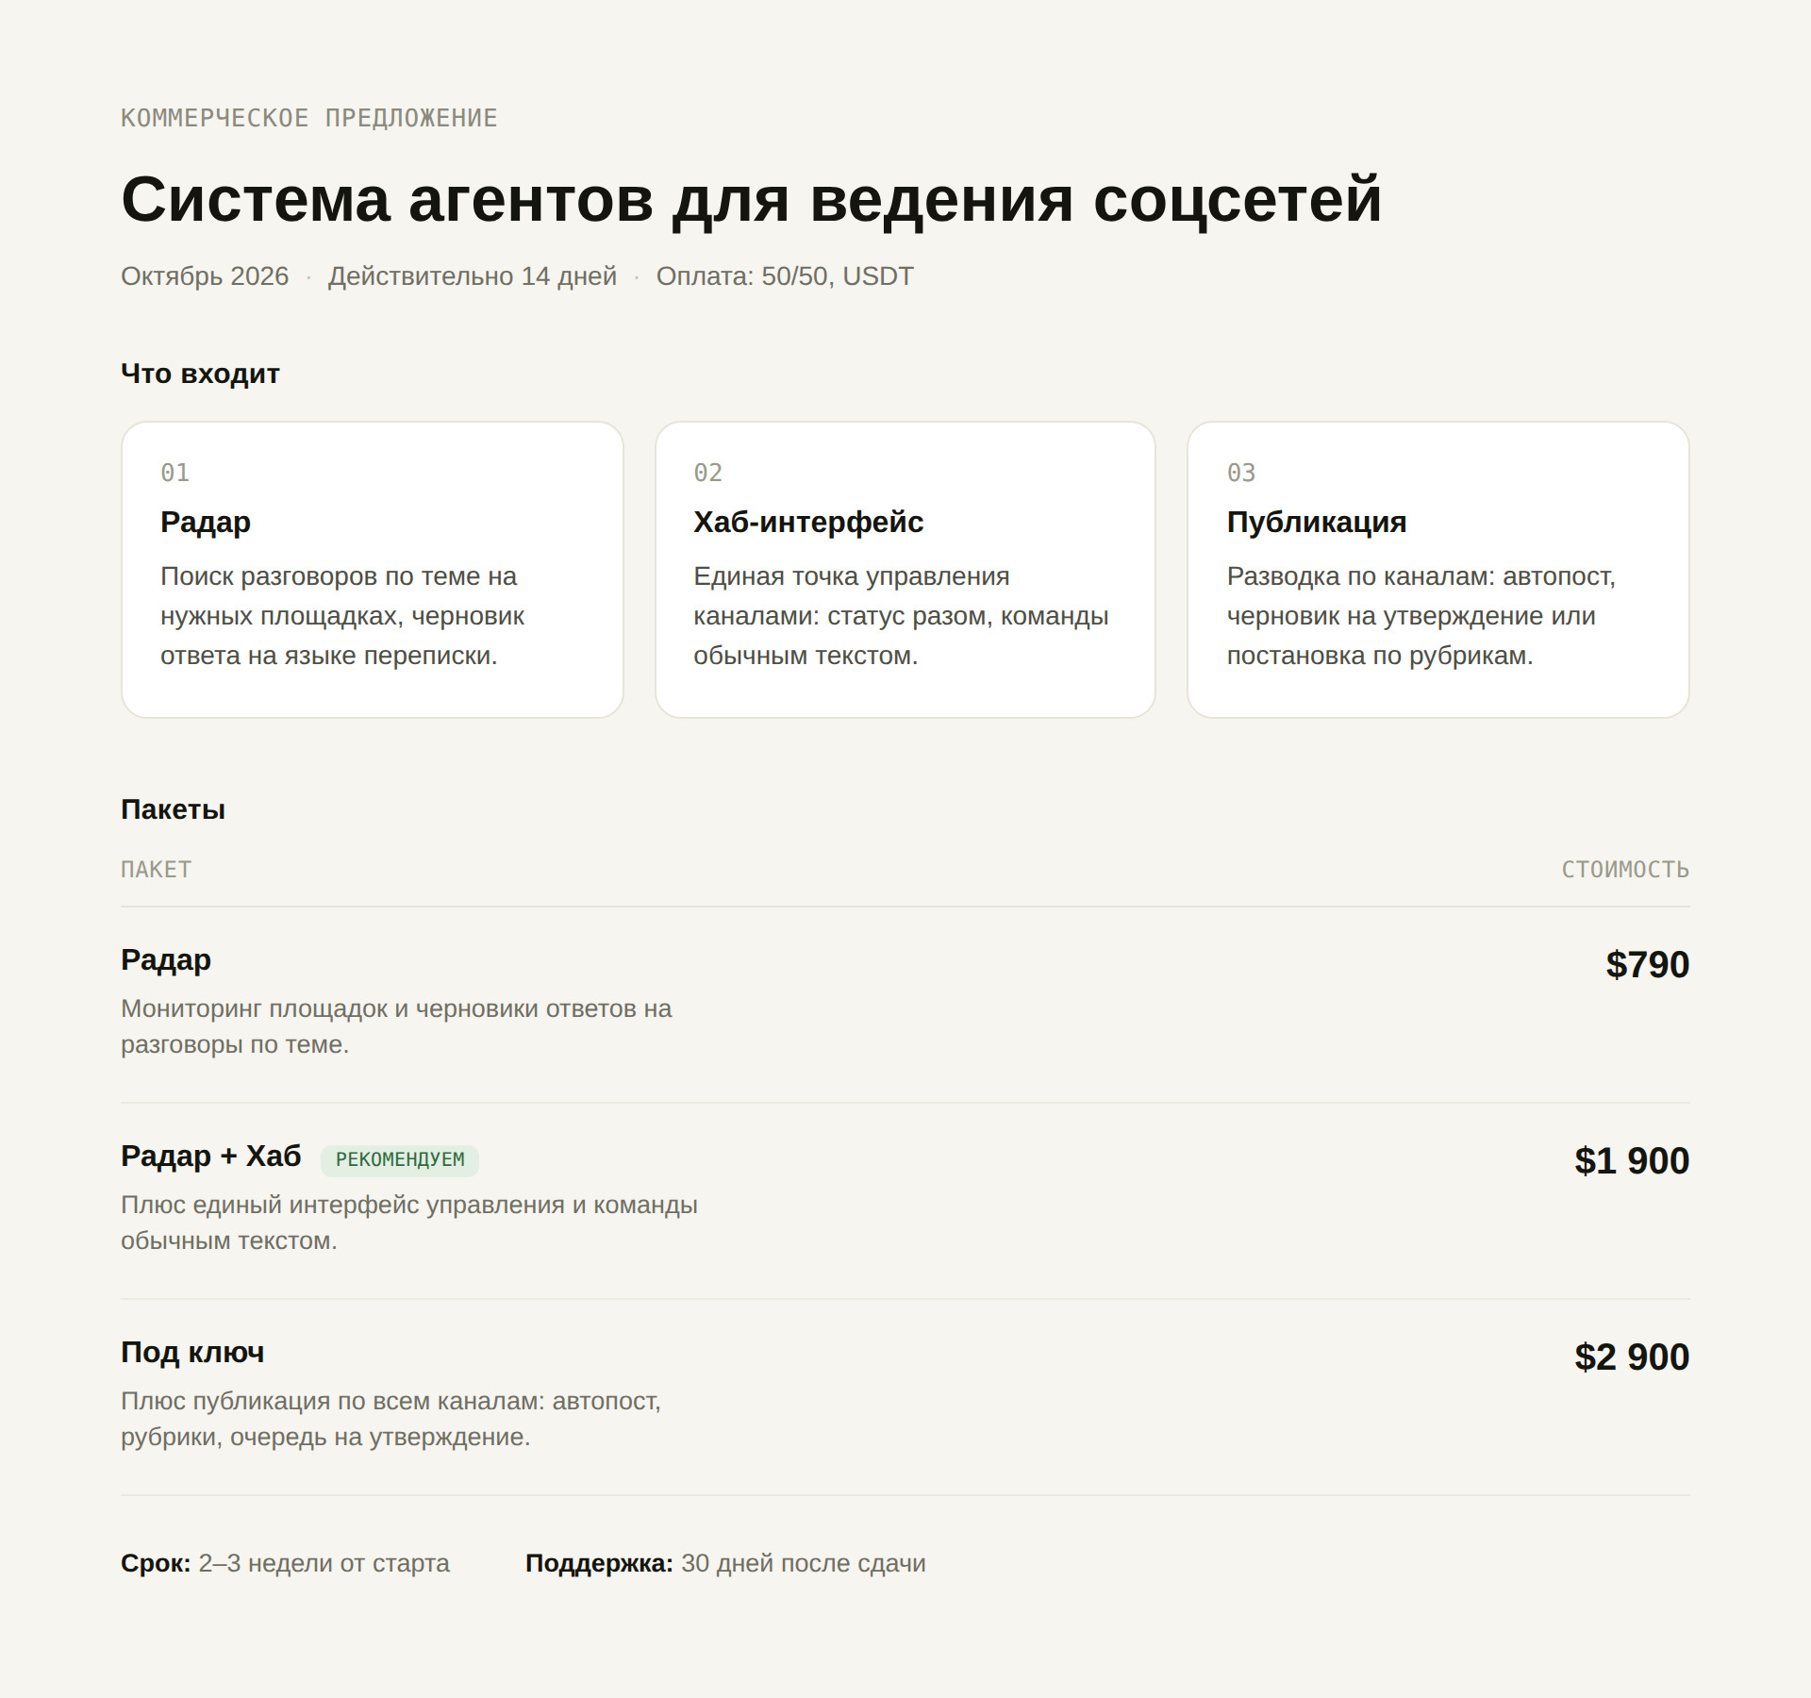Click the description 'Мониторинг площадок и черновики ответов'
The height and width of the screenshot is (1698, 1811).
396,1026
